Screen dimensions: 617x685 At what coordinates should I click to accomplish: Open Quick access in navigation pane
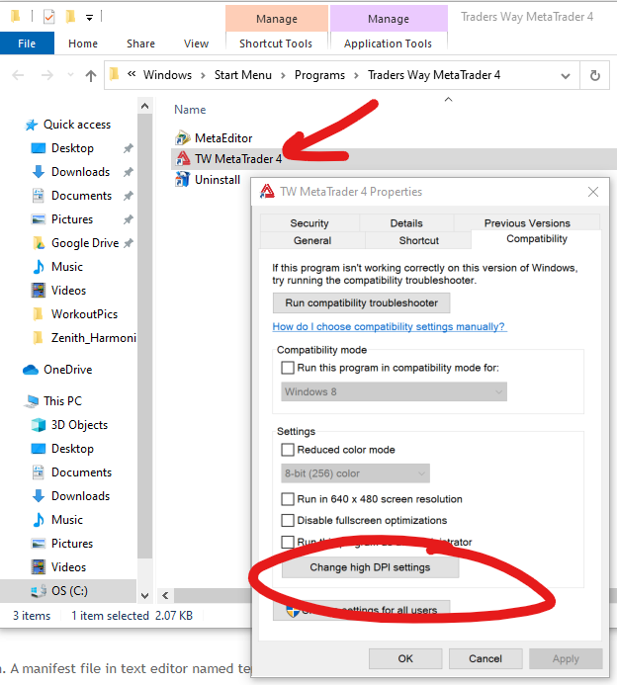[68, 125]
